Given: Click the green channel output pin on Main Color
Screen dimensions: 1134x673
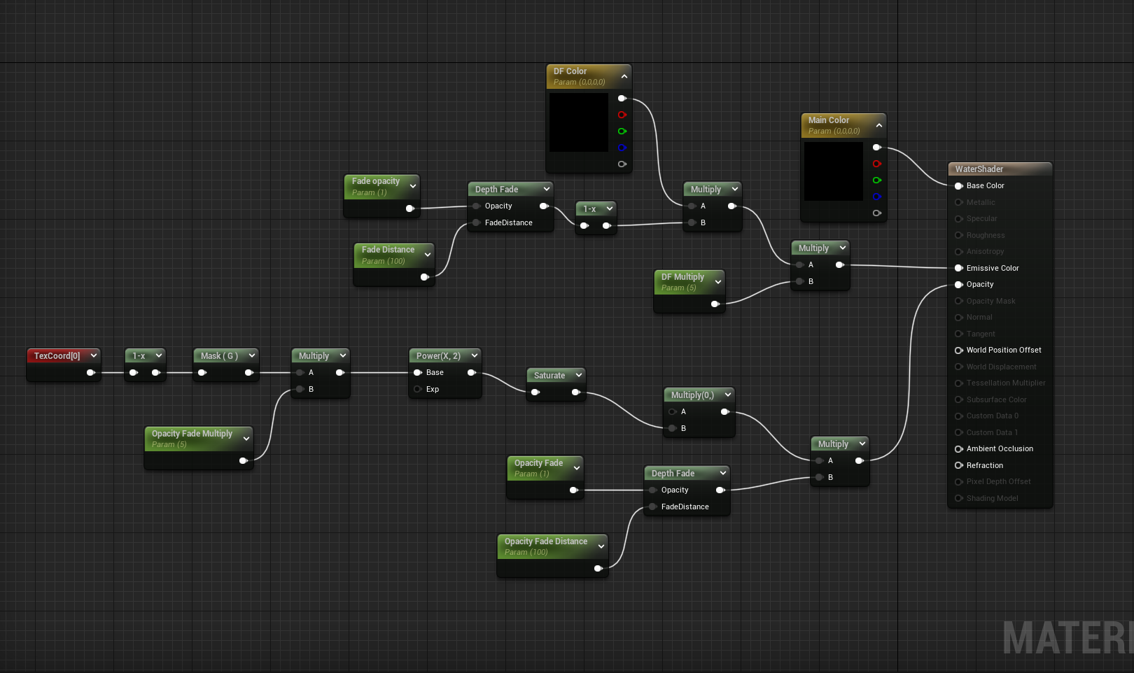Looking at the screenshot, I should 877,180.
